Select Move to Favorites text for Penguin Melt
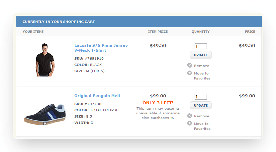 point(202,126)
